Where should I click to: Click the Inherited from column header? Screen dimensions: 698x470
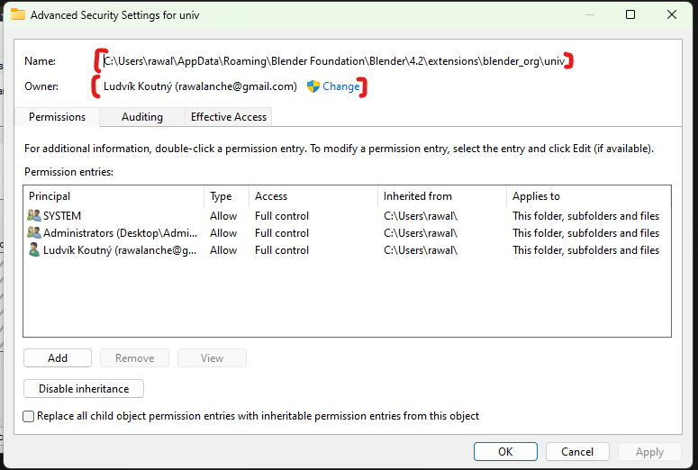[x=442, y=196]
